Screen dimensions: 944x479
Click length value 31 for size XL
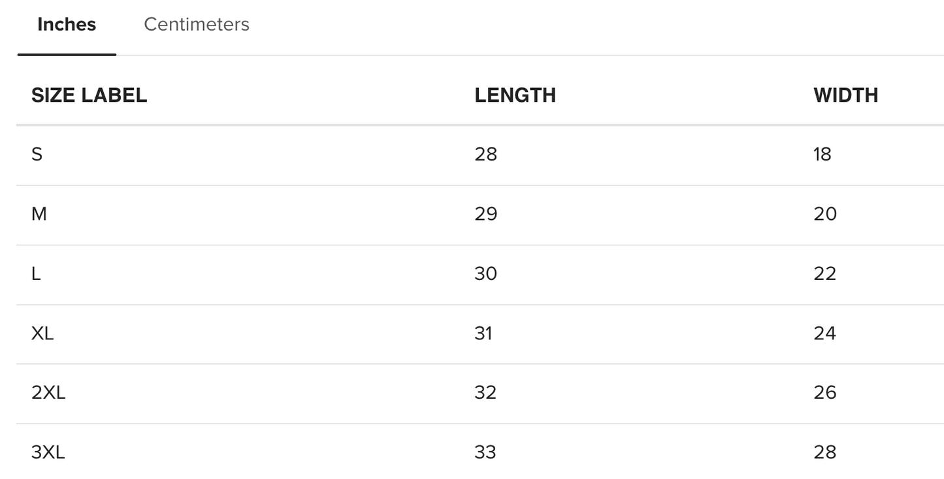coord(483,333)
